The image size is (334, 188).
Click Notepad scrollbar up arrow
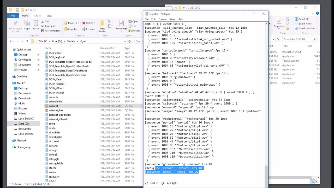(266, 24)
